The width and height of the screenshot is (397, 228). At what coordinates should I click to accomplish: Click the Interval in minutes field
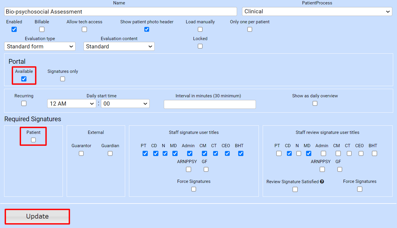tap(210, 104)
